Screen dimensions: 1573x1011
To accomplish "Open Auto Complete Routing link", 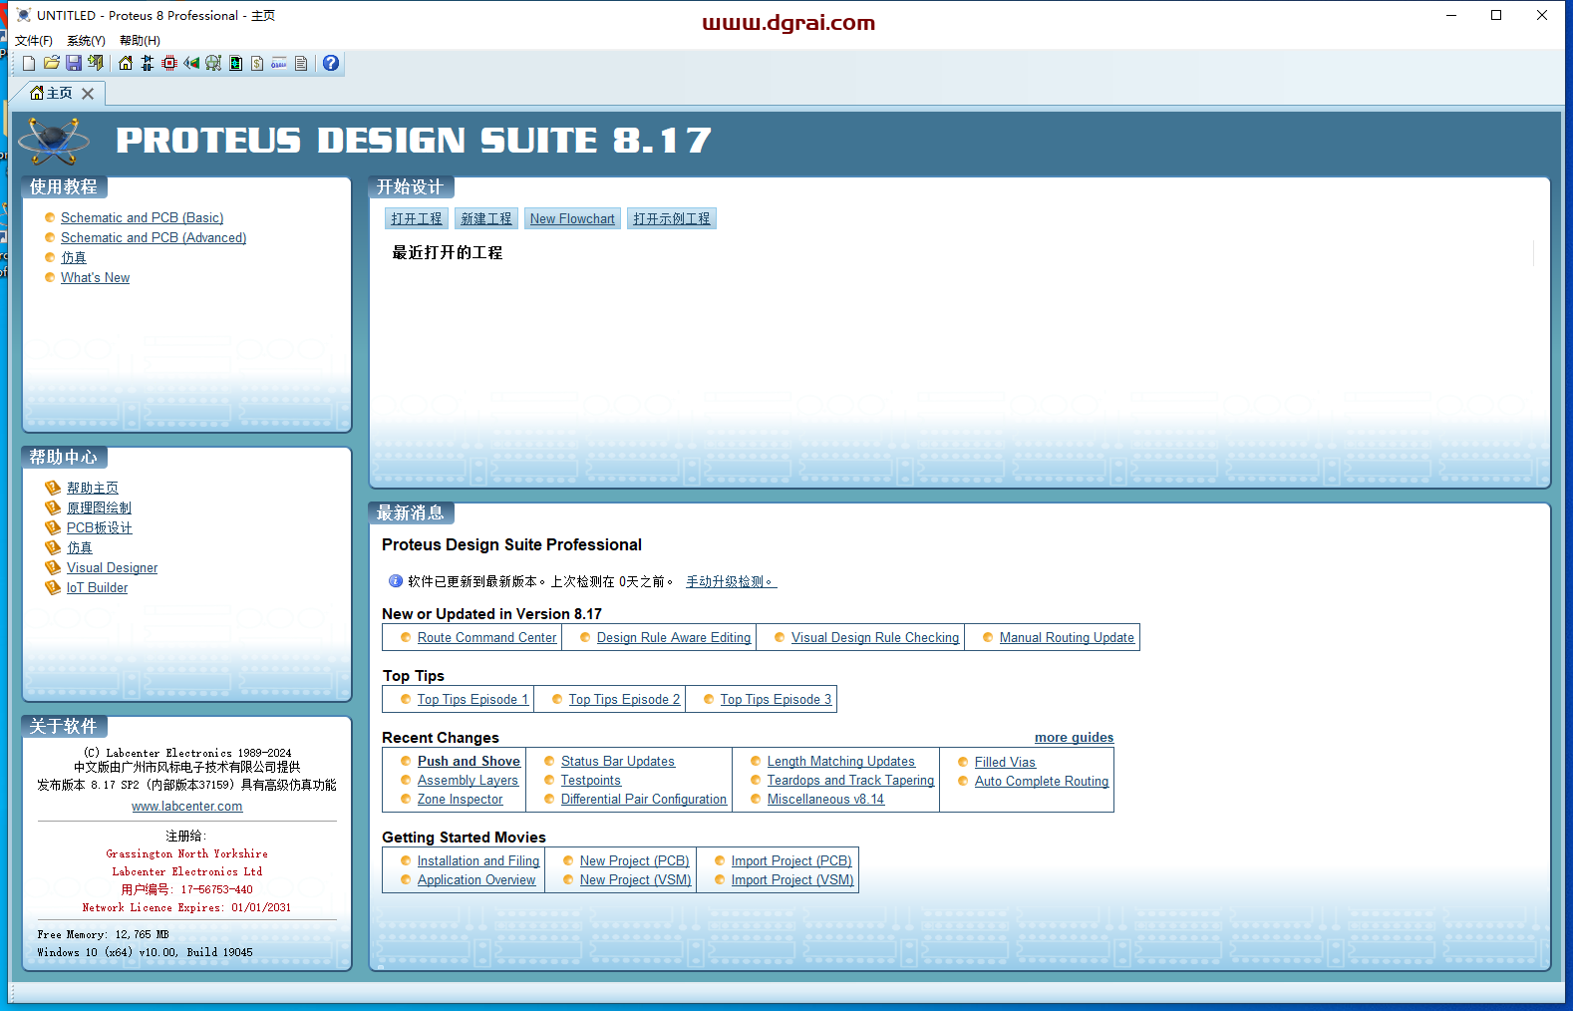I will 1042,782.
